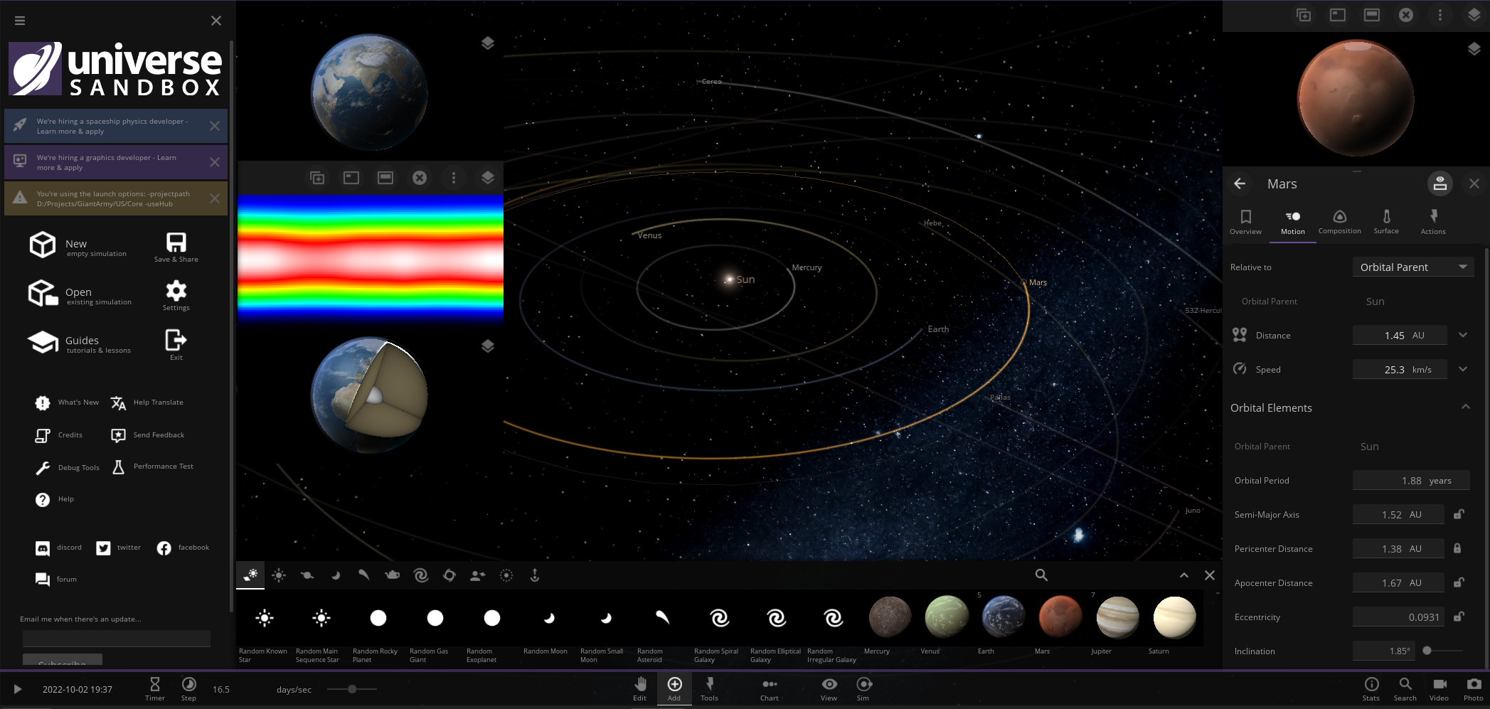Select the Jupiter thumbnail
This screenshot has height=709, width=1490.
pos(1117,617)
